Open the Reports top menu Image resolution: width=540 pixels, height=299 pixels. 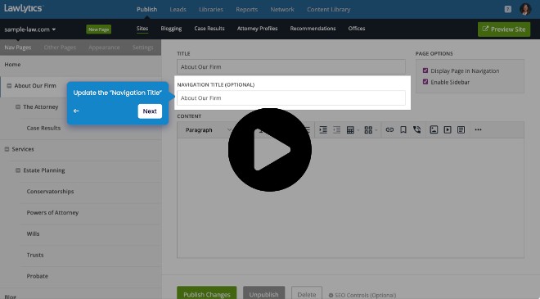click(246, 9)
